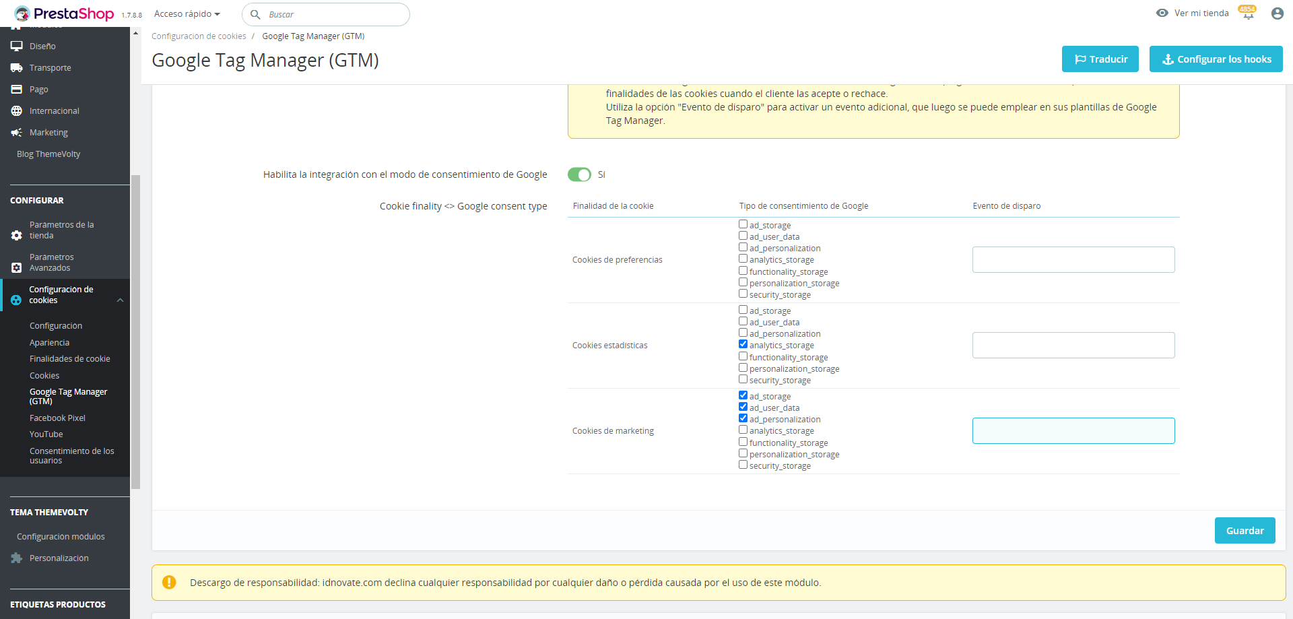Click the search magnifier icon
This screenshot has height=619, width=1293.
click(255, 14)
